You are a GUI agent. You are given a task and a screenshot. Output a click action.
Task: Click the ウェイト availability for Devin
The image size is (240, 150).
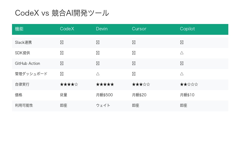pos(103,105)
